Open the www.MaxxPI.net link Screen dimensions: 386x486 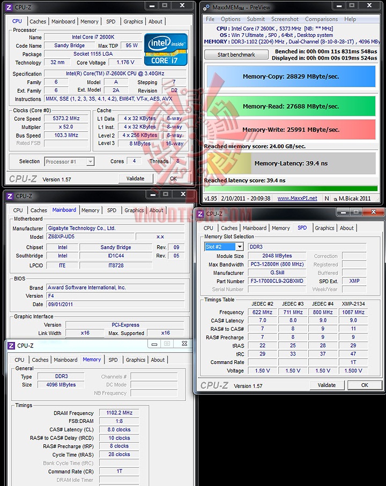(x=297, y=199)
